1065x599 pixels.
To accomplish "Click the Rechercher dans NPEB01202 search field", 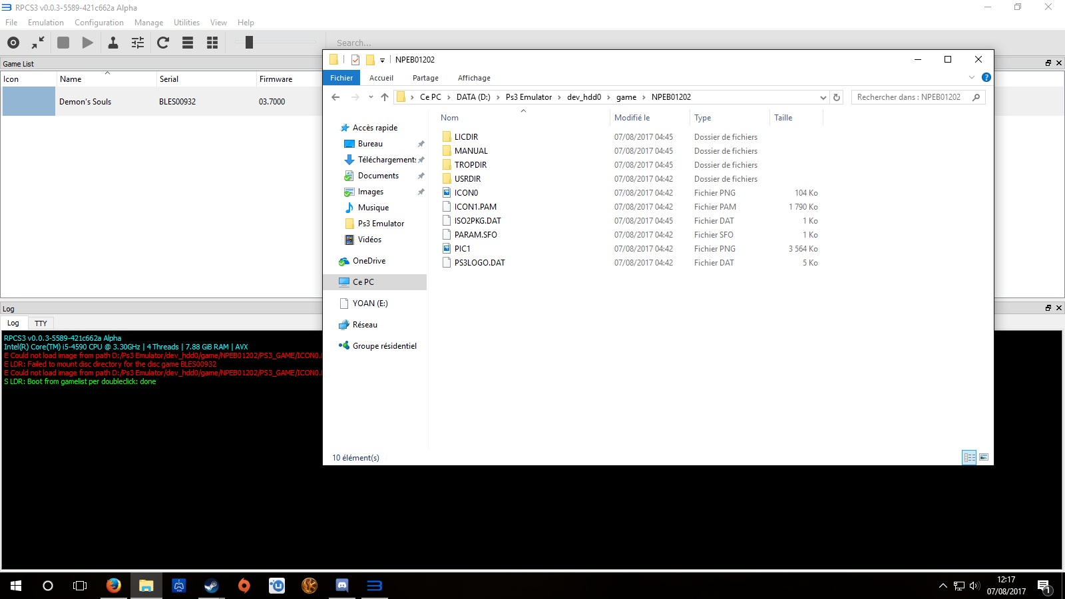I will 911,97.
